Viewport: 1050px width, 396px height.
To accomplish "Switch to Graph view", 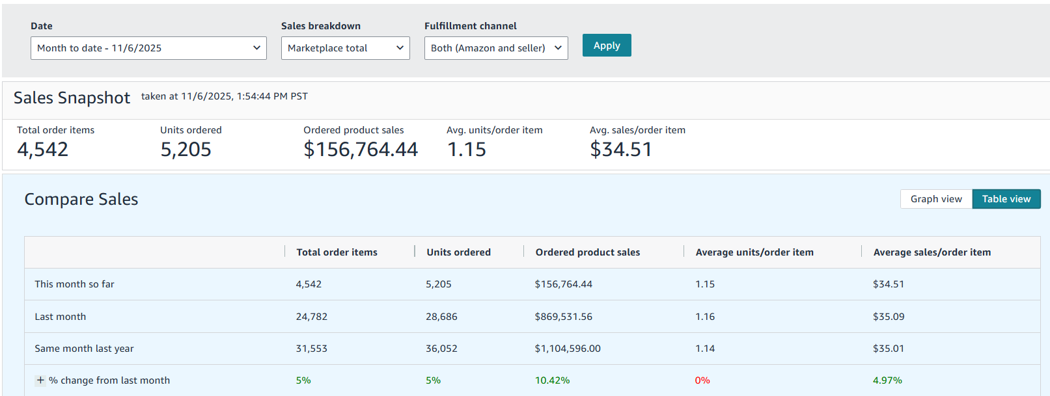I will (x=935, y=199).
